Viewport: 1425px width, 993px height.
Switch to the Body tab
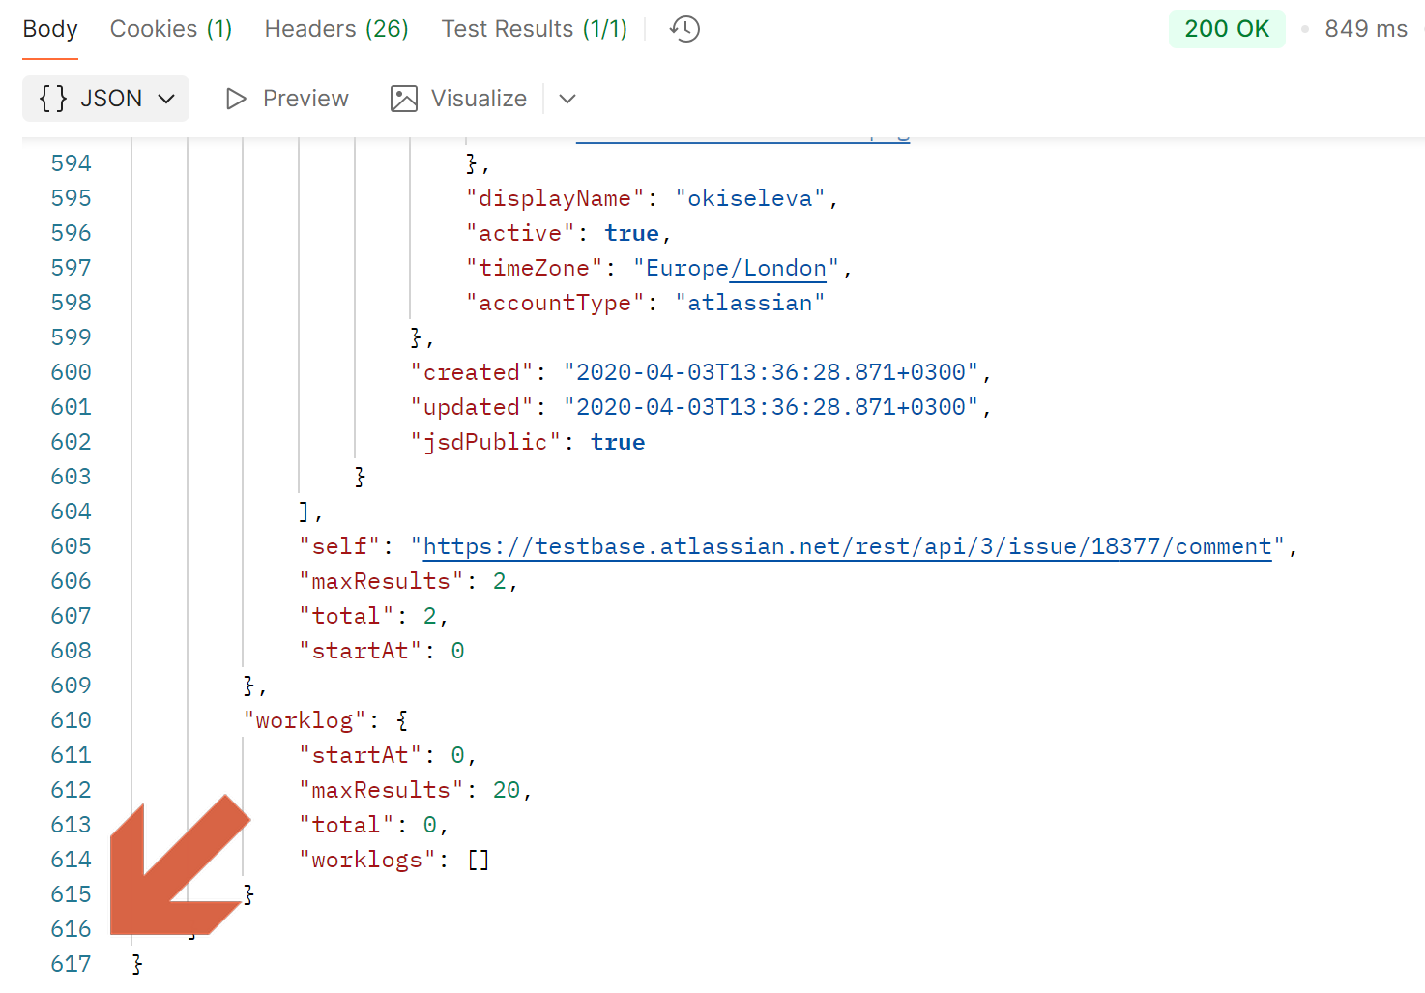point(50,29)
